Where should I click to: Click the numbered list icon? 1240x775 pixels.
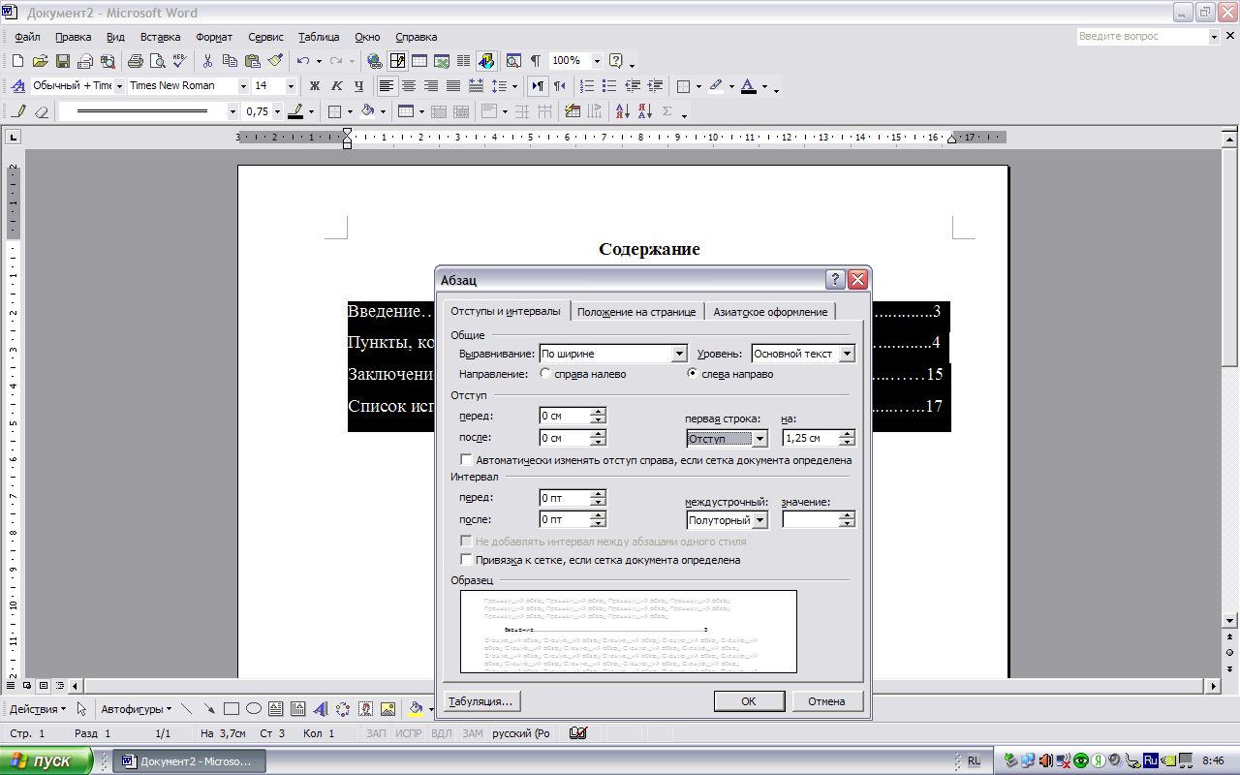coord(587,85)
